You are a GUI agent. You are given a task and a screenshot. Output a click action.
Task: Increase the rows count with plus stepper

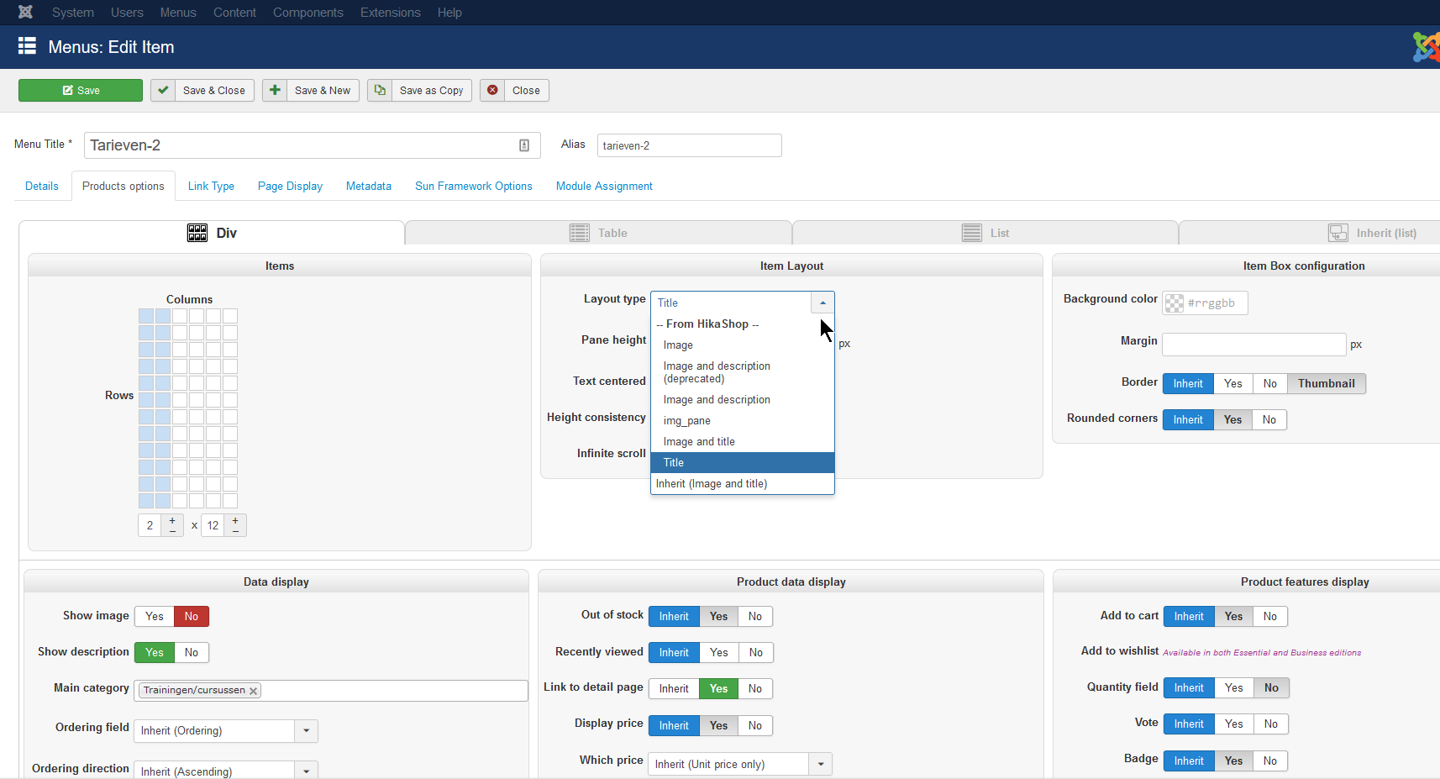235,521
